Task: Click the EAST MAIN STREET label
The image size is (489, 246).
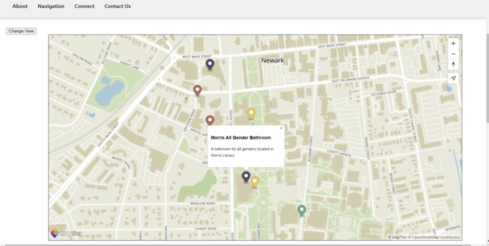Action: (332, 46)
